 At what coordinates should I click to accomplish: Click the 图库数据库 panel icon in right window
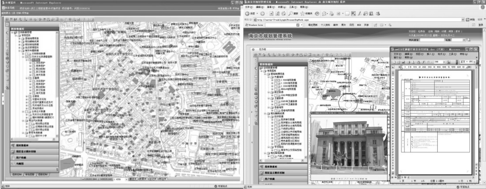click(262, 166)
